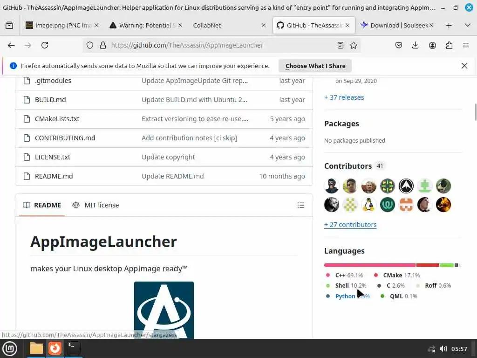
Task: Close the image.png tab
Action: click(96, 25)
